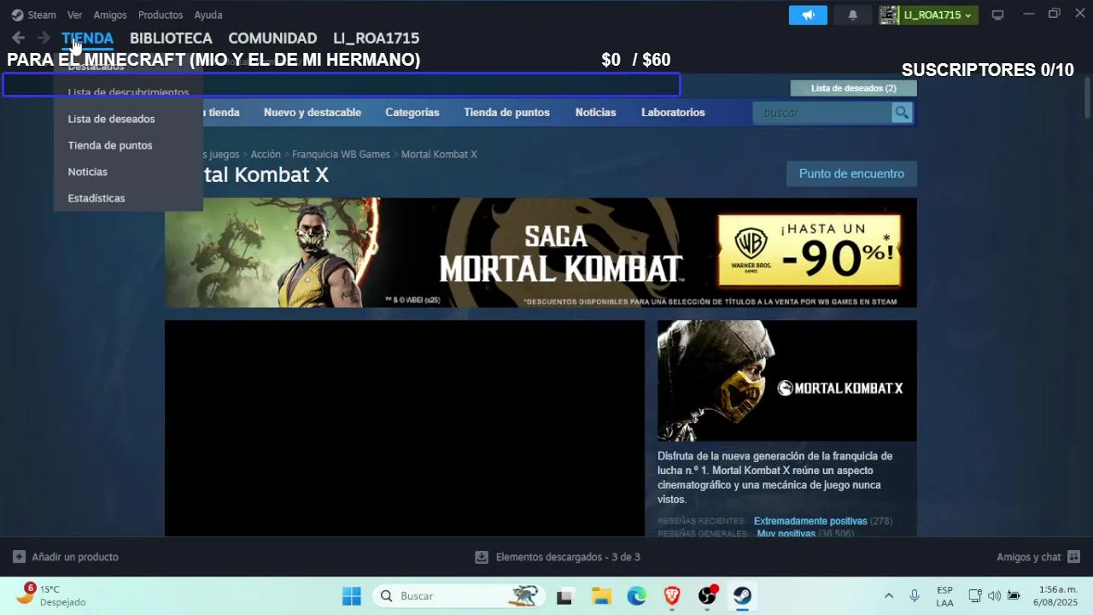Open the weather widget on the taskbar
This screenshot has height=615, width=1093.
50,595
